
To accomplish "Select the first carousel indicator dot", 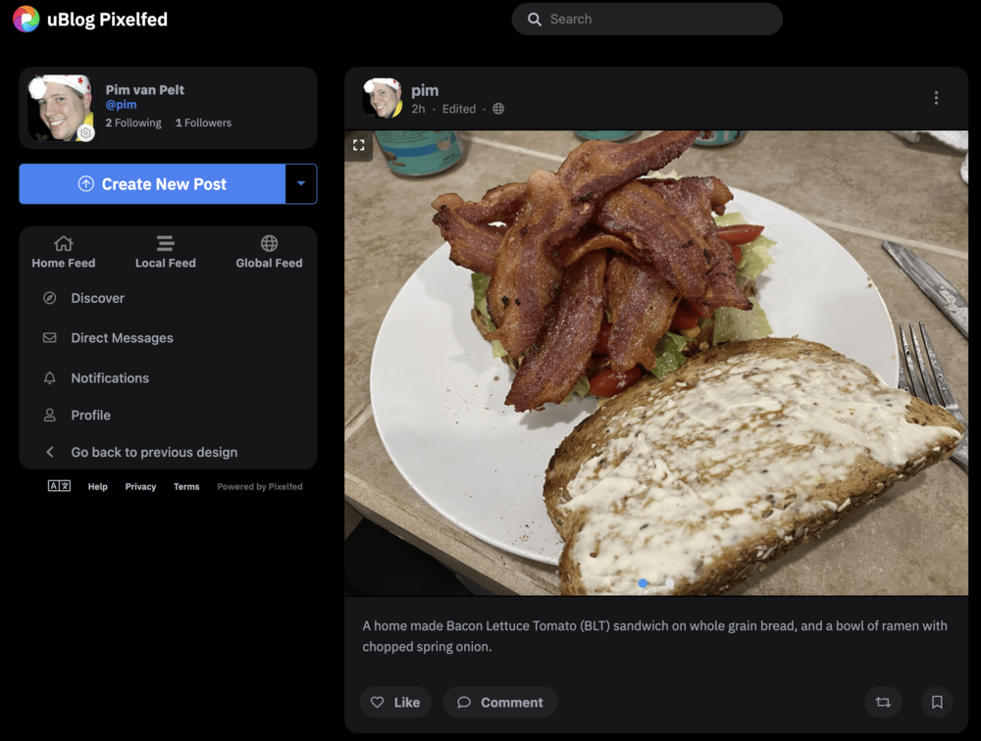I will 644,583.
